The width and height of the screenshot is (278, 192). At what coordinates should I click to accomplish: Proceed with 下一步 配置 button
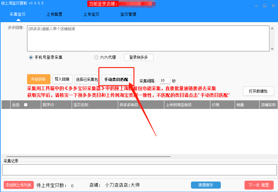coord(259,185)
